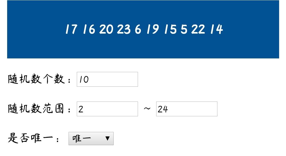The image size is (286, 156).
Task: Select the number 22 in blue banner
Action: pyautogui.click(x=198, y=29)
